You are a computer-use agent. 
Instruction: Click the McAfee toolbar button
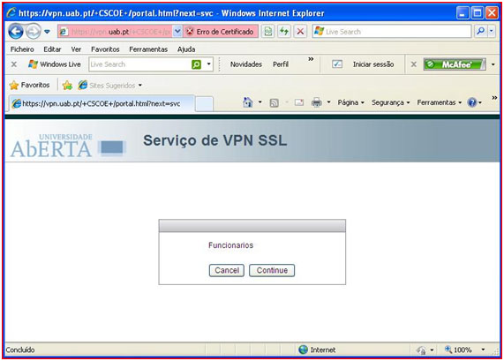455,64
